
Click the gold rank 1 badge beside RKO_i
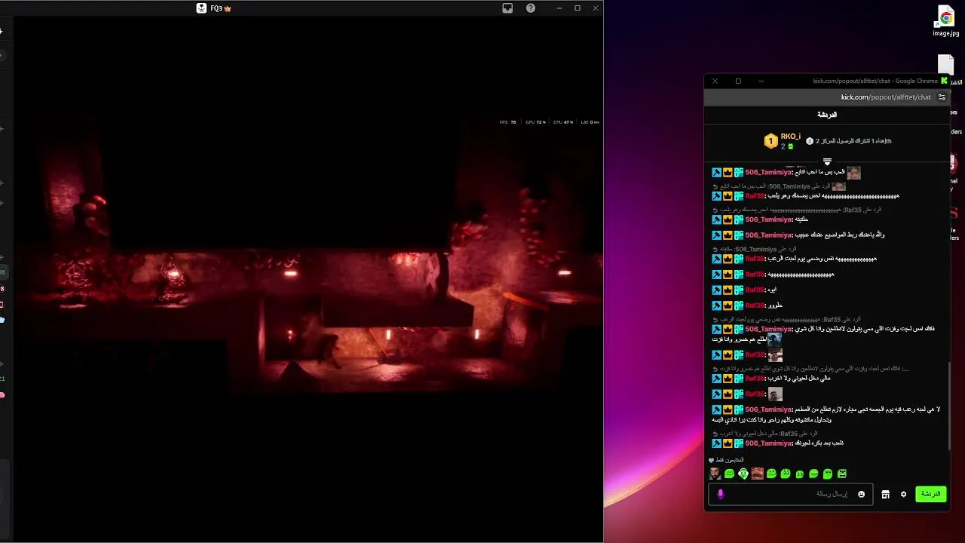coord(770,141)
